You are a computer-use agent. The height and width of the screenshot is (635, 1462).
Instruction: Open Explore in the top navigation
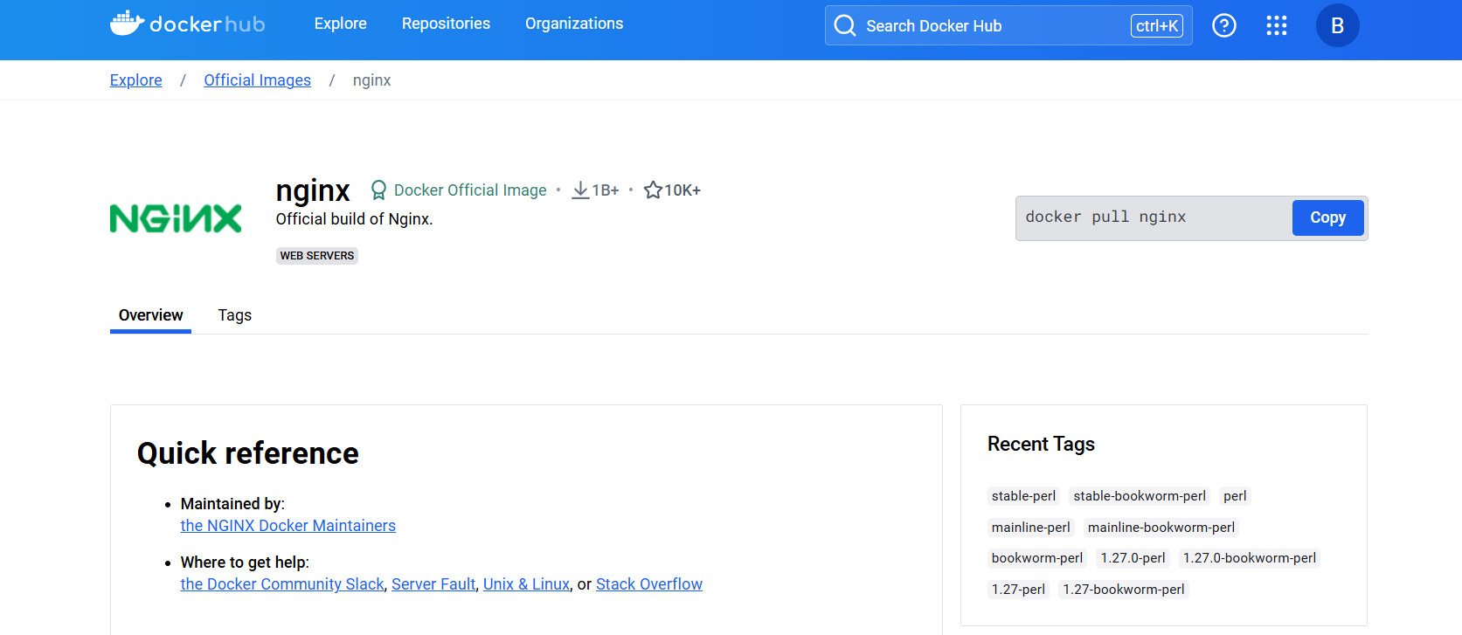pos(341,24)
